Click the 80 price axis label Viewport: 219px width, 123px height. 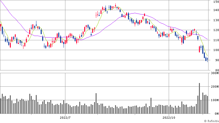(217, 70)
